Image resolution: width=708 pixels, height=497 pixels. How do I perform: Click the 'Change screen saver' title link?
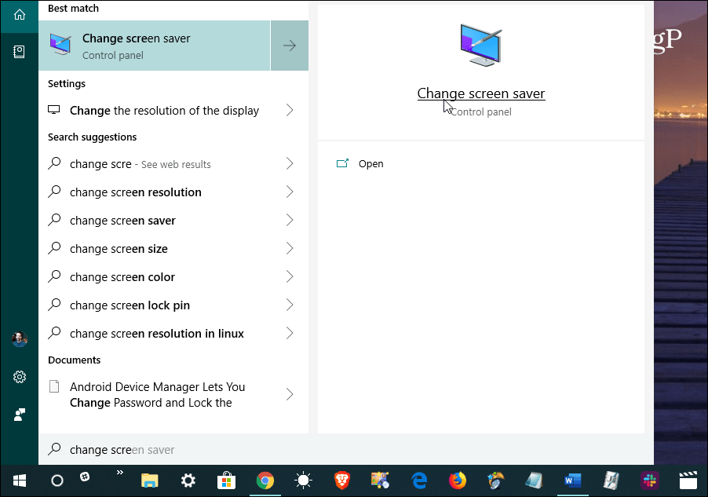tap(480, 93)
